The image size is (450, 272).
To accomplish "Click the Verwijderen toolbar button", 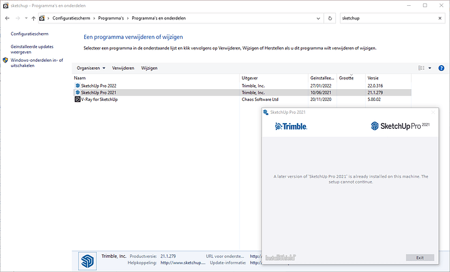I will coord(123,68).
